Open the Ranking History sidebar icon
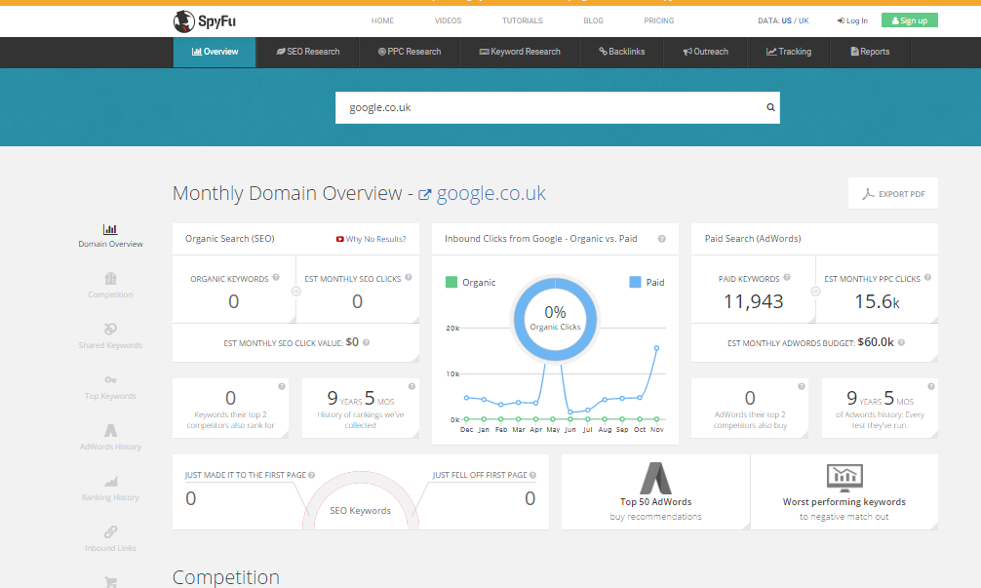The width and height of the screenshot is (981, 588). click(110, 481)
